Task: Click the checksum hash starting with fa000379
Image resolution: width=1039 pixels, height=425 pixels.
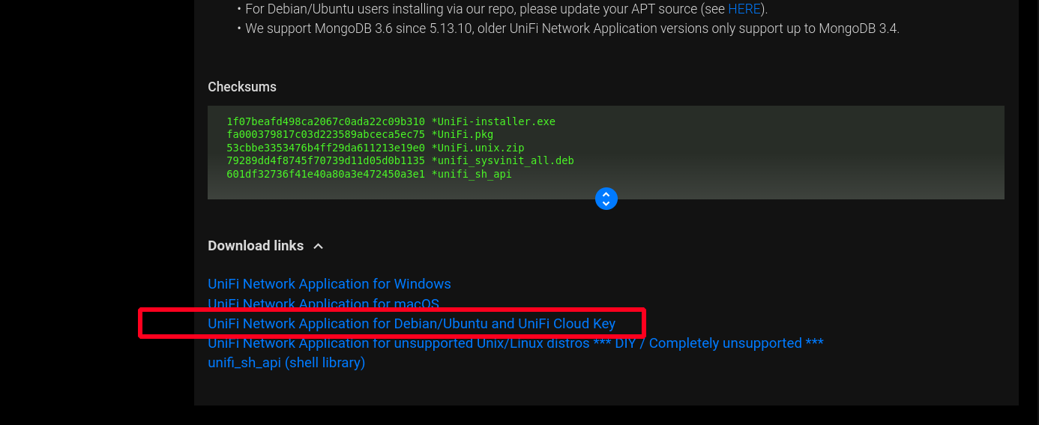Action: pyautogui.click(x=325, y=135)
